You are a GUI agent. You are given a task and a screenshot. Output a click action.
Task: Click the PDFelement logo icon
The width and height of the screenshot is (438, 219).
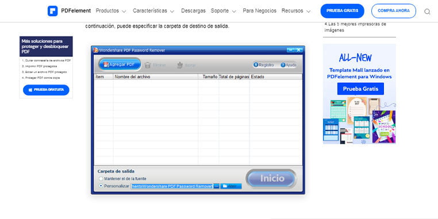(x=52, y=11)
